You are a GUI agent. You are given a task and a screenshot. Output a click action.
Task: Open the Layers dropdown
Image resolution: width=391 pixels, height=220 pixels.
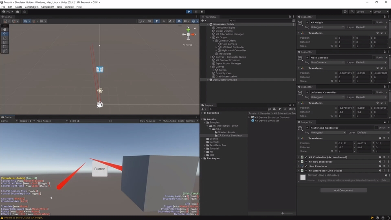coord(364,12)
